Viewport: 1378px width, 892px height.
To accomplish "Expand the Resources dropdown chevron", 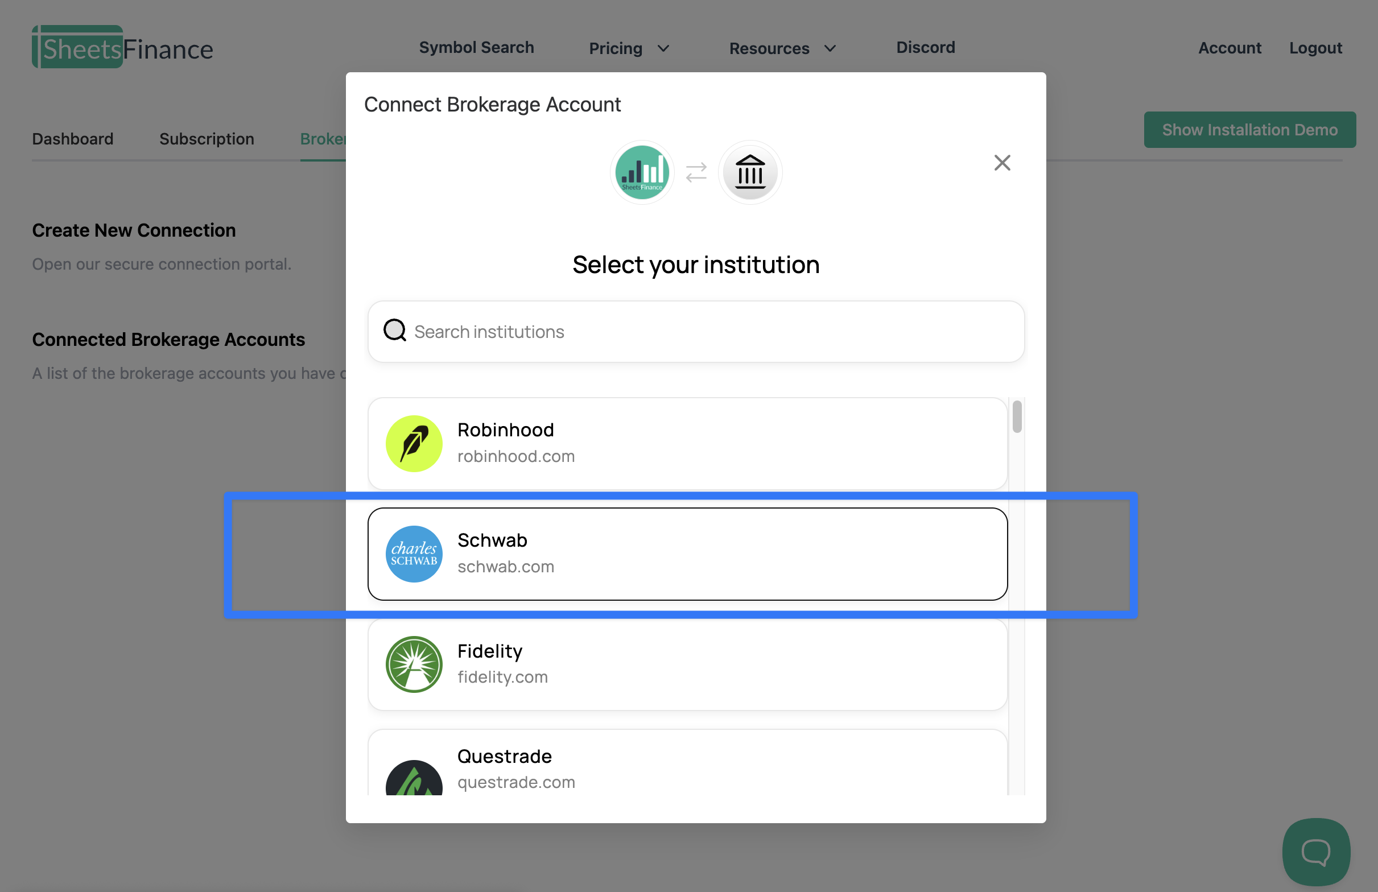I will click(830, 48).
